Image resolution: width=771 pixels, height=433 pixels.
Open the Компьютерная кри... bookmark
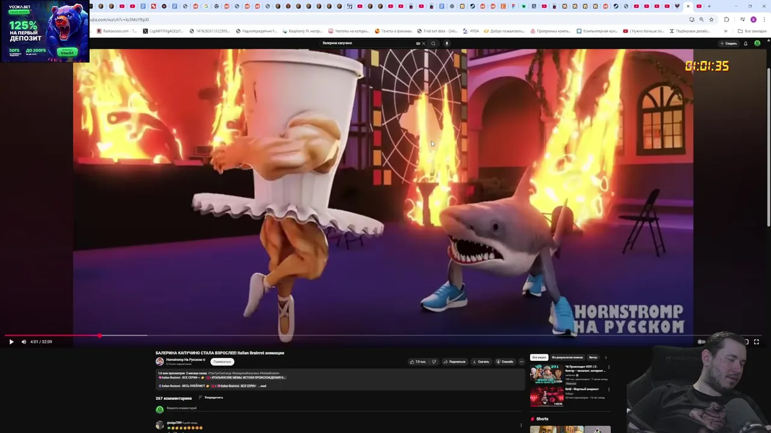coord(597,31)
